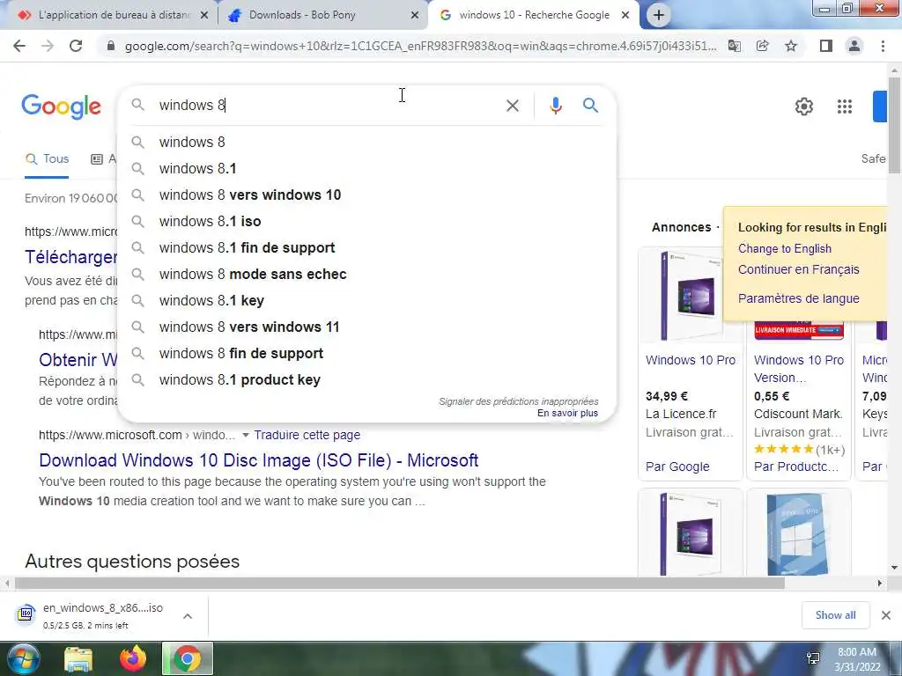Open a new browser tab
The width and height of the screenshot is (902, 676).
point(659,16)
